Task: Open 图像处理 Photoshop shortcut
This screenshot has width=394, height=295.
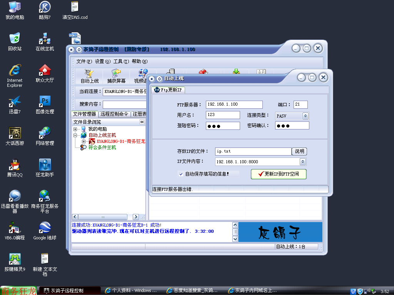Action: pos(45,104)
